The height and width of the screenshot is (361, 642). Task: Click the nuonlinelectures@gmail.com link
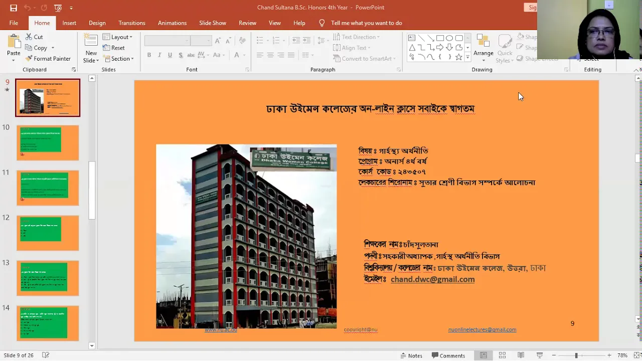[482, 329]
